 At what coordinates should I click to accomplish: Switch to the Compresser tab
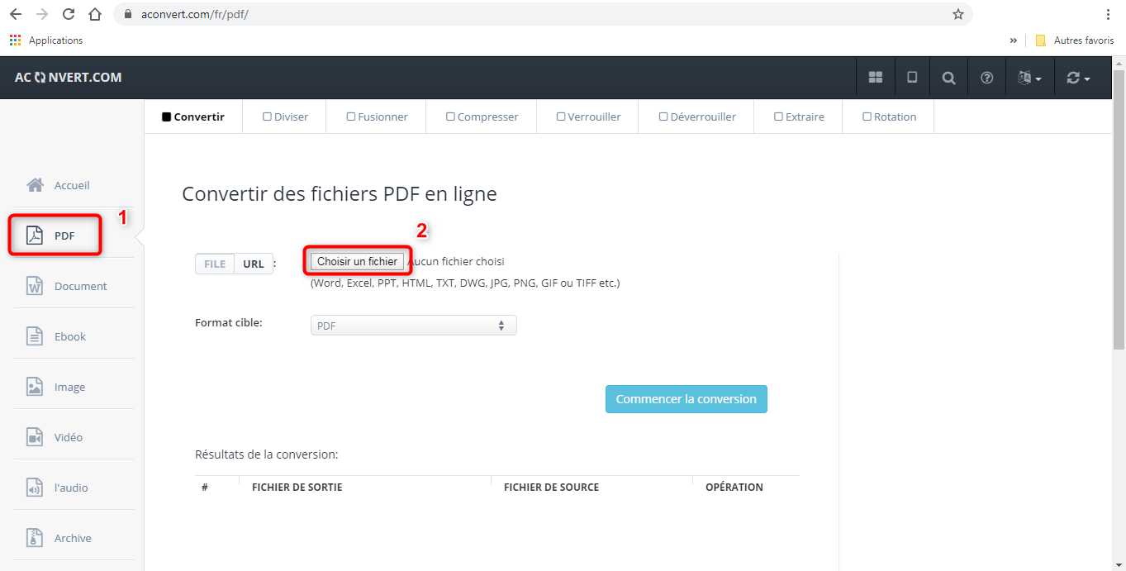pyautogui.click(x=482, y=117)
